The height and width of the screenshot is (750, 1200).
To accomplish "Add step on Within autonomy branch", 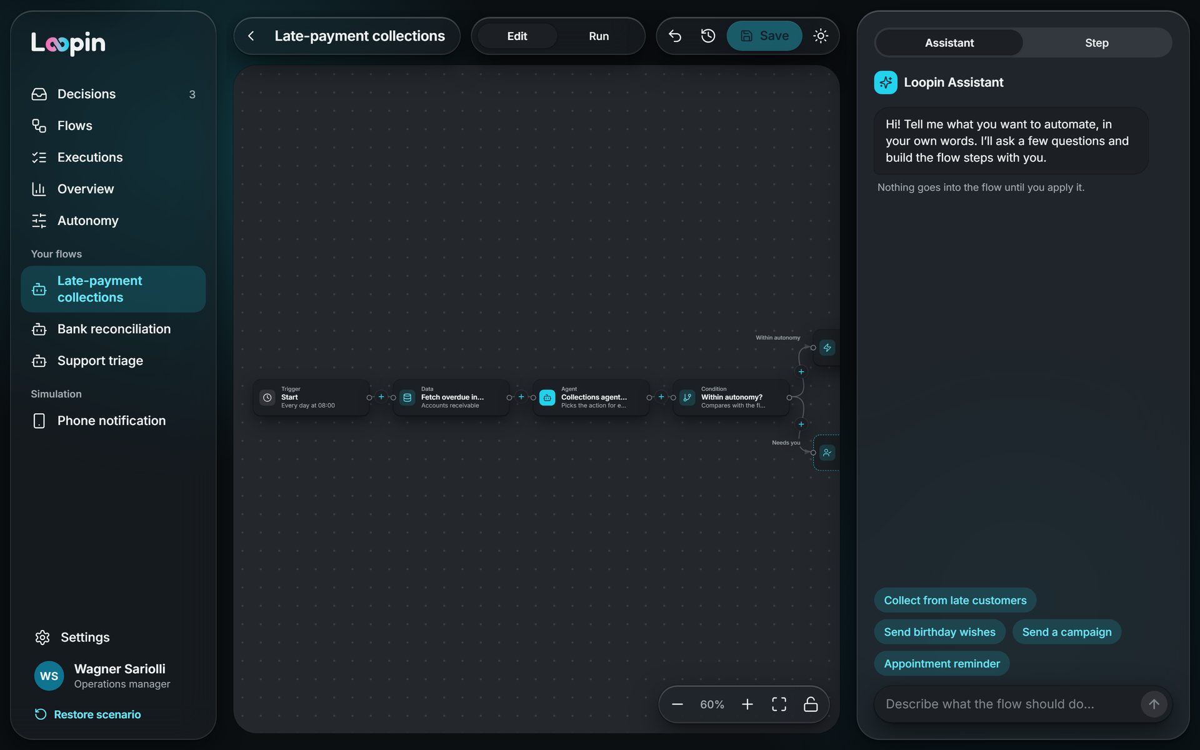I will coord(801,372).
